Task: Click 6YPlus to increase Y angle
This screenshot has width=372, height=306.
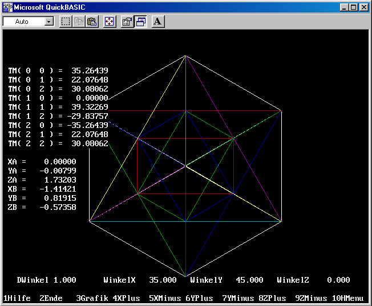Action: pyautogui.click(x=199, y=298)
